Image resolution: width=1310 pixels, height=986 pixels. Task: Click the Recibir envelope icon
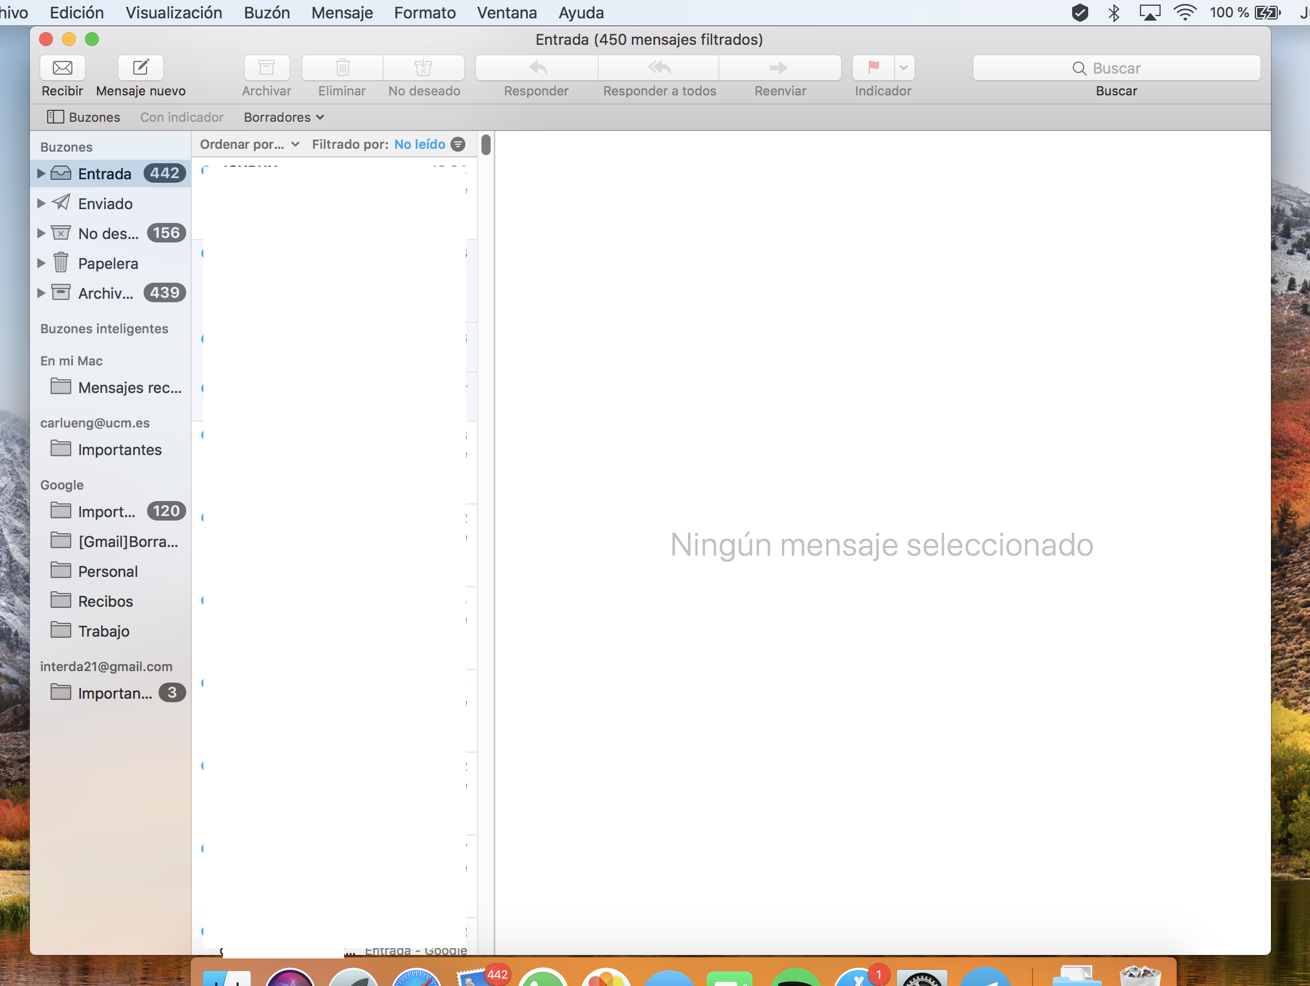click(62, 68)
